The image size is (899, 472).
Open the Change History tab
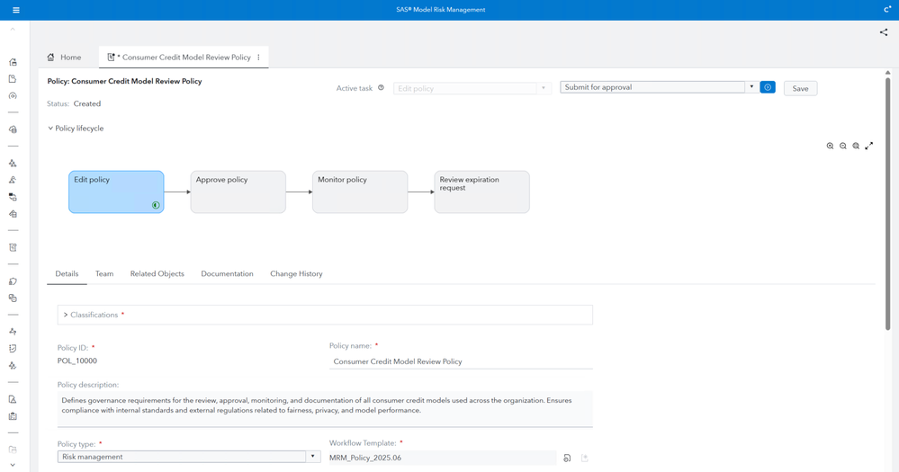click(x=296, y=274)
